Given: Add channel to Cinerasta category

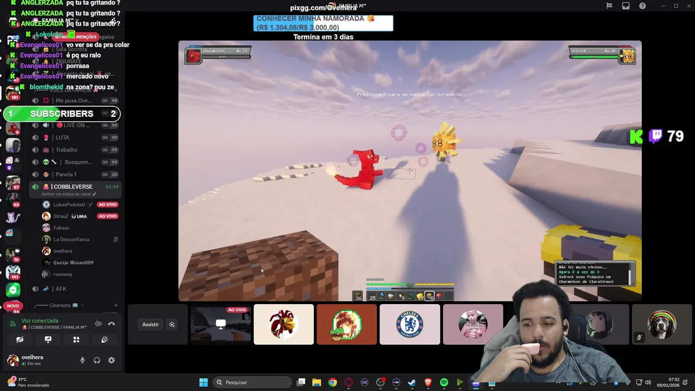Looking at the screenshot, I should [116, 305].
